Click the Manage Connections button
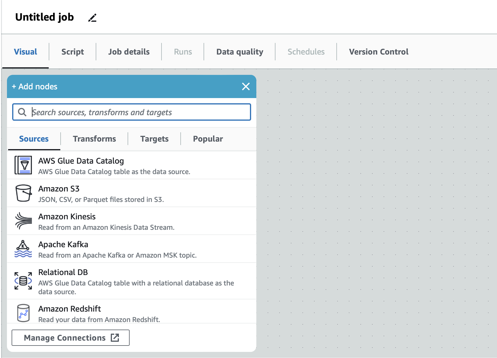 coord(70,338)
